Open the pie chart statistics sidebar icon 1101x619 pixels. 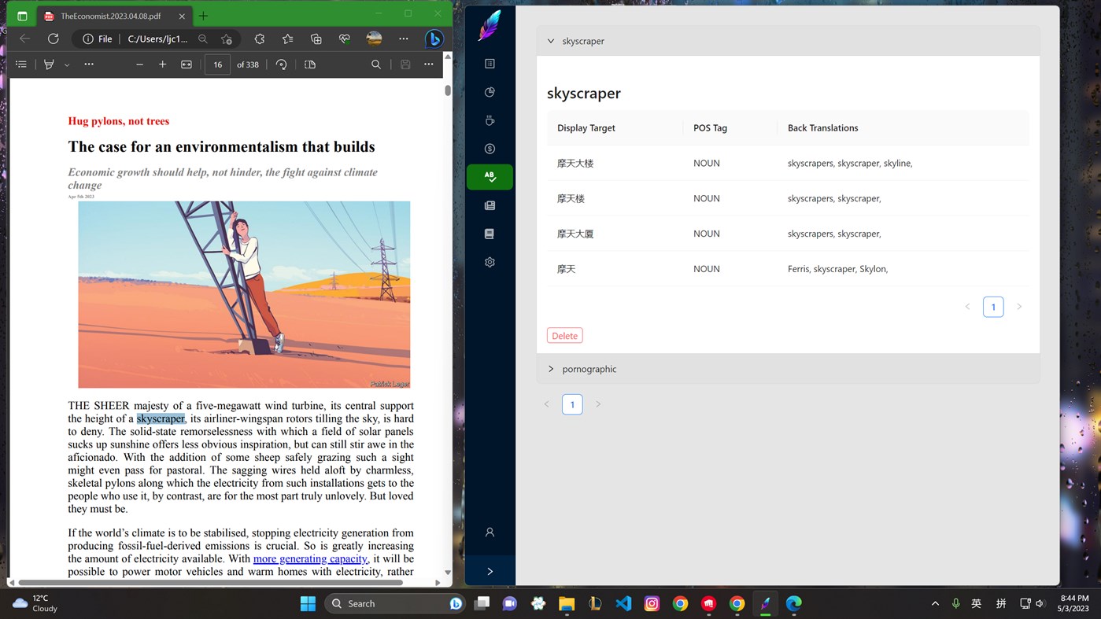[x=490, y=92]
